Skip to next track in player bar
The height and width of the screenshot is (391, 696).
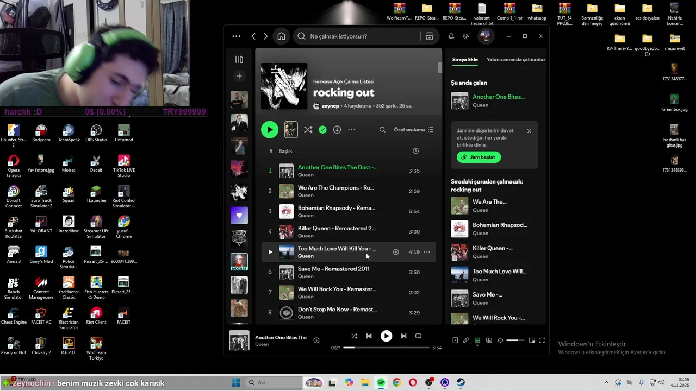[x=403, y=336]
